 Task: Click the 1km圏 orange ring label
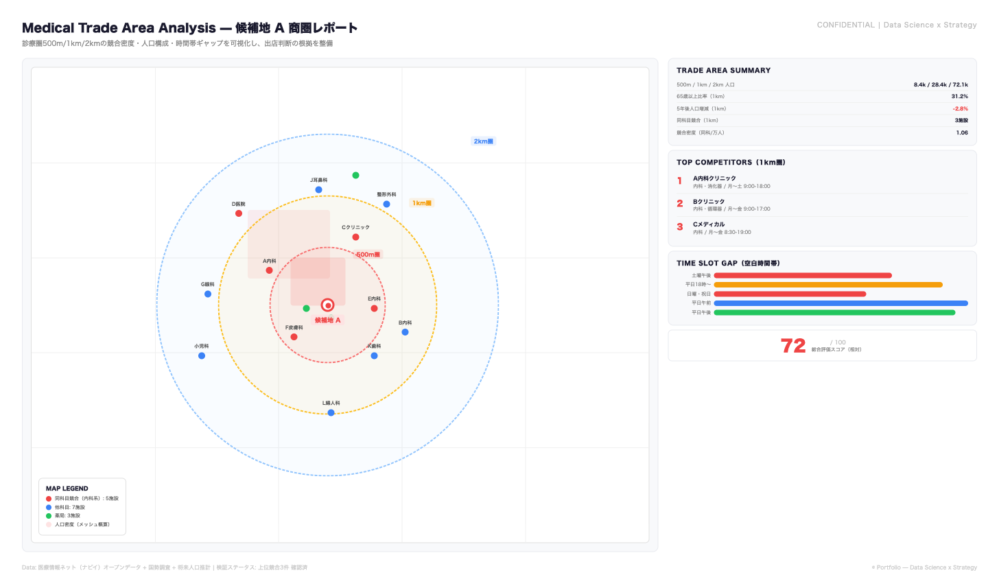tap(421, 203)
